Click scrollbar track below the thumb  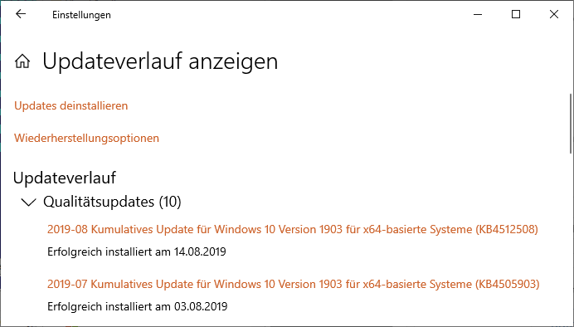pos(571,238)
